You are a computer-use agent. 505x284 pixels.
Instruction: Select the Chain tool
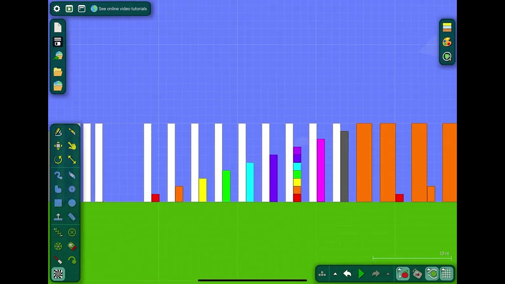click(72, 217)
